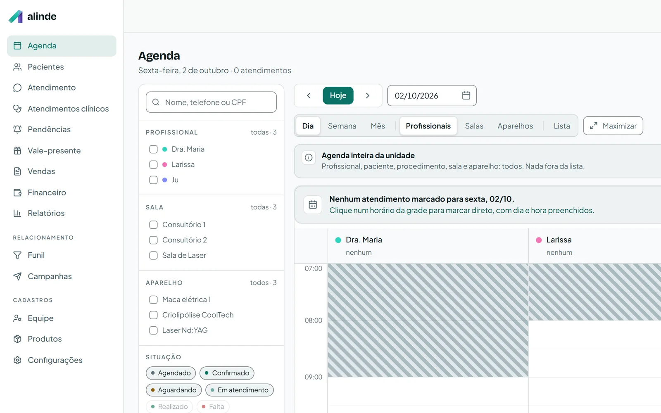Check the Ju professional filter
Screen dimensions: 661x413
coord(153,180)
